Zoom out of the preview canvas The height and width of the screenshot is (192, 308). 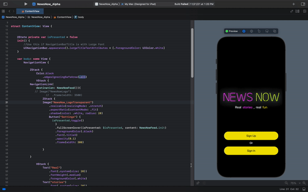coord(286,183)
